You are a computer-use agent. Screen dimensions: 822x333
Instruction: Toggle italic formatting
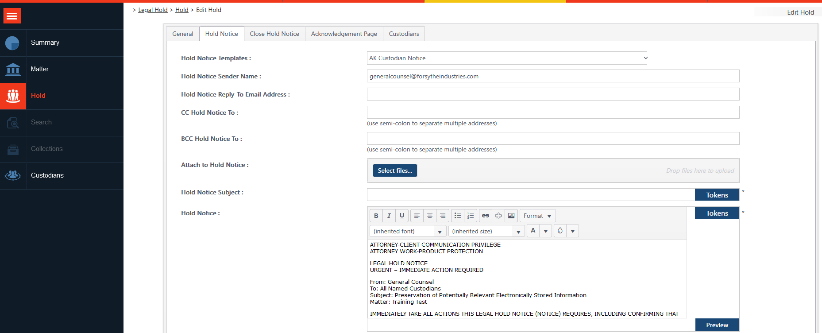coord(389,216)
